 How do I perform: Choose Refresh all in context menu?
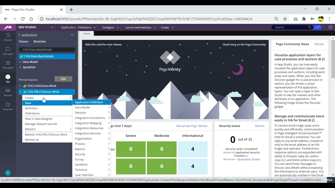click(47, 140)
